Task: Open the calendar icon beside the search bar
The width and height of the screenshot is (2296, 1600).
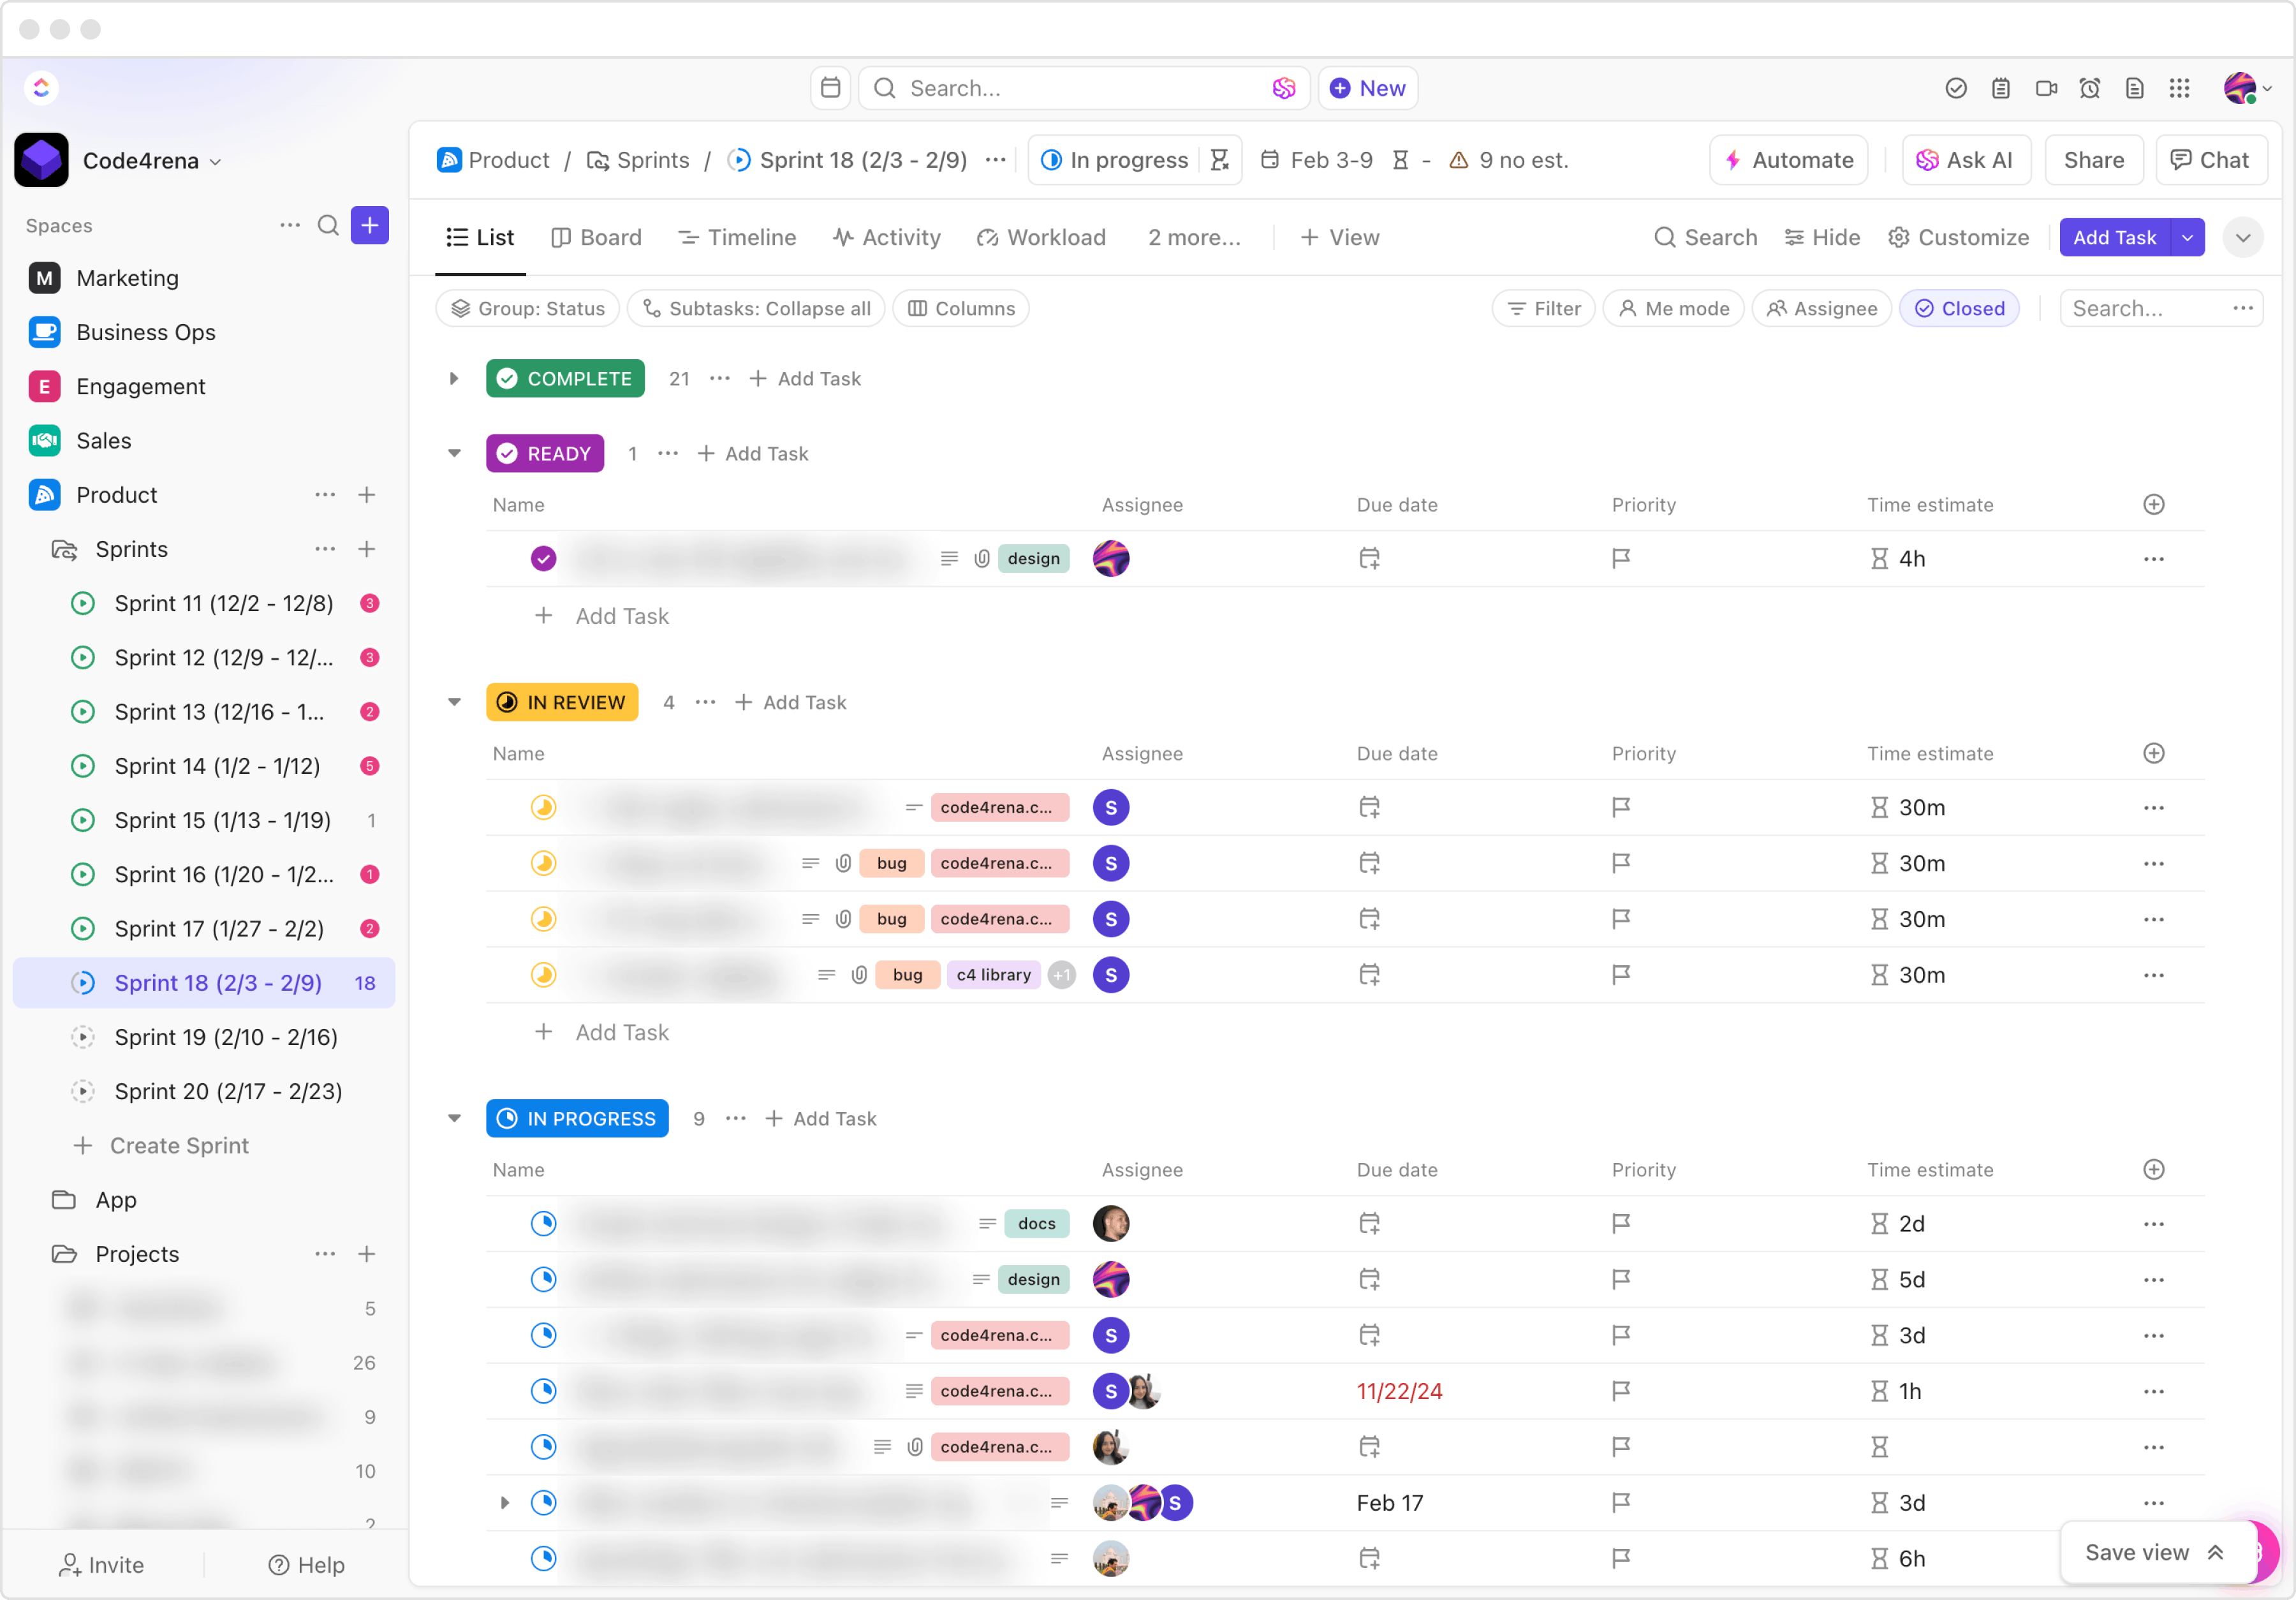Action: [x=830, y=88]
